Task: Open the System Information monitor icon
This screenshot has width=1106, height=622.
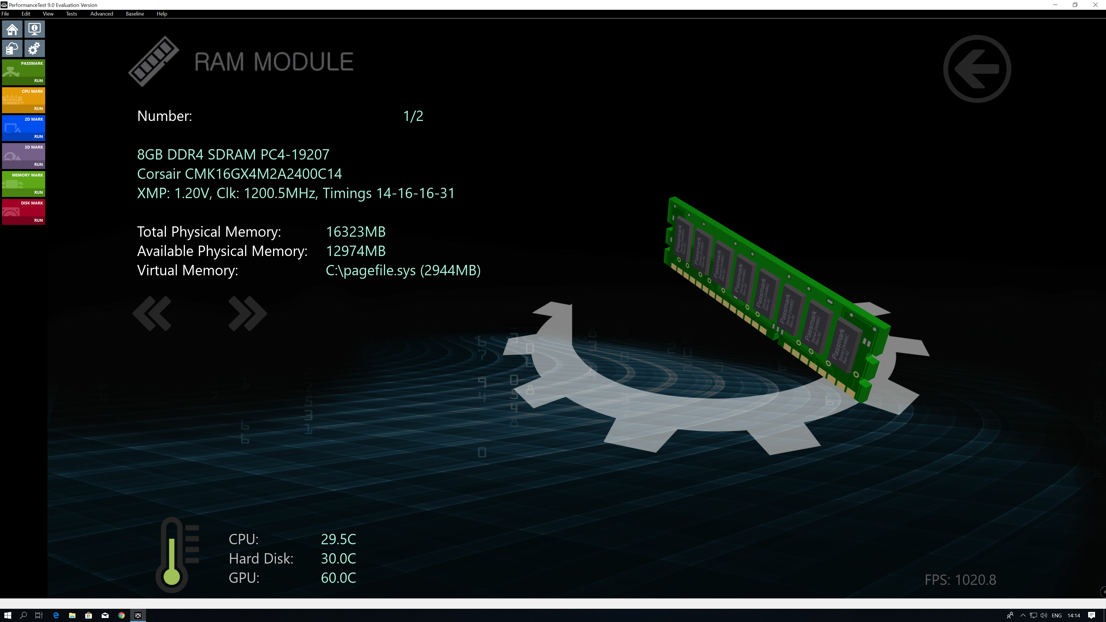Action: (34, 29)
